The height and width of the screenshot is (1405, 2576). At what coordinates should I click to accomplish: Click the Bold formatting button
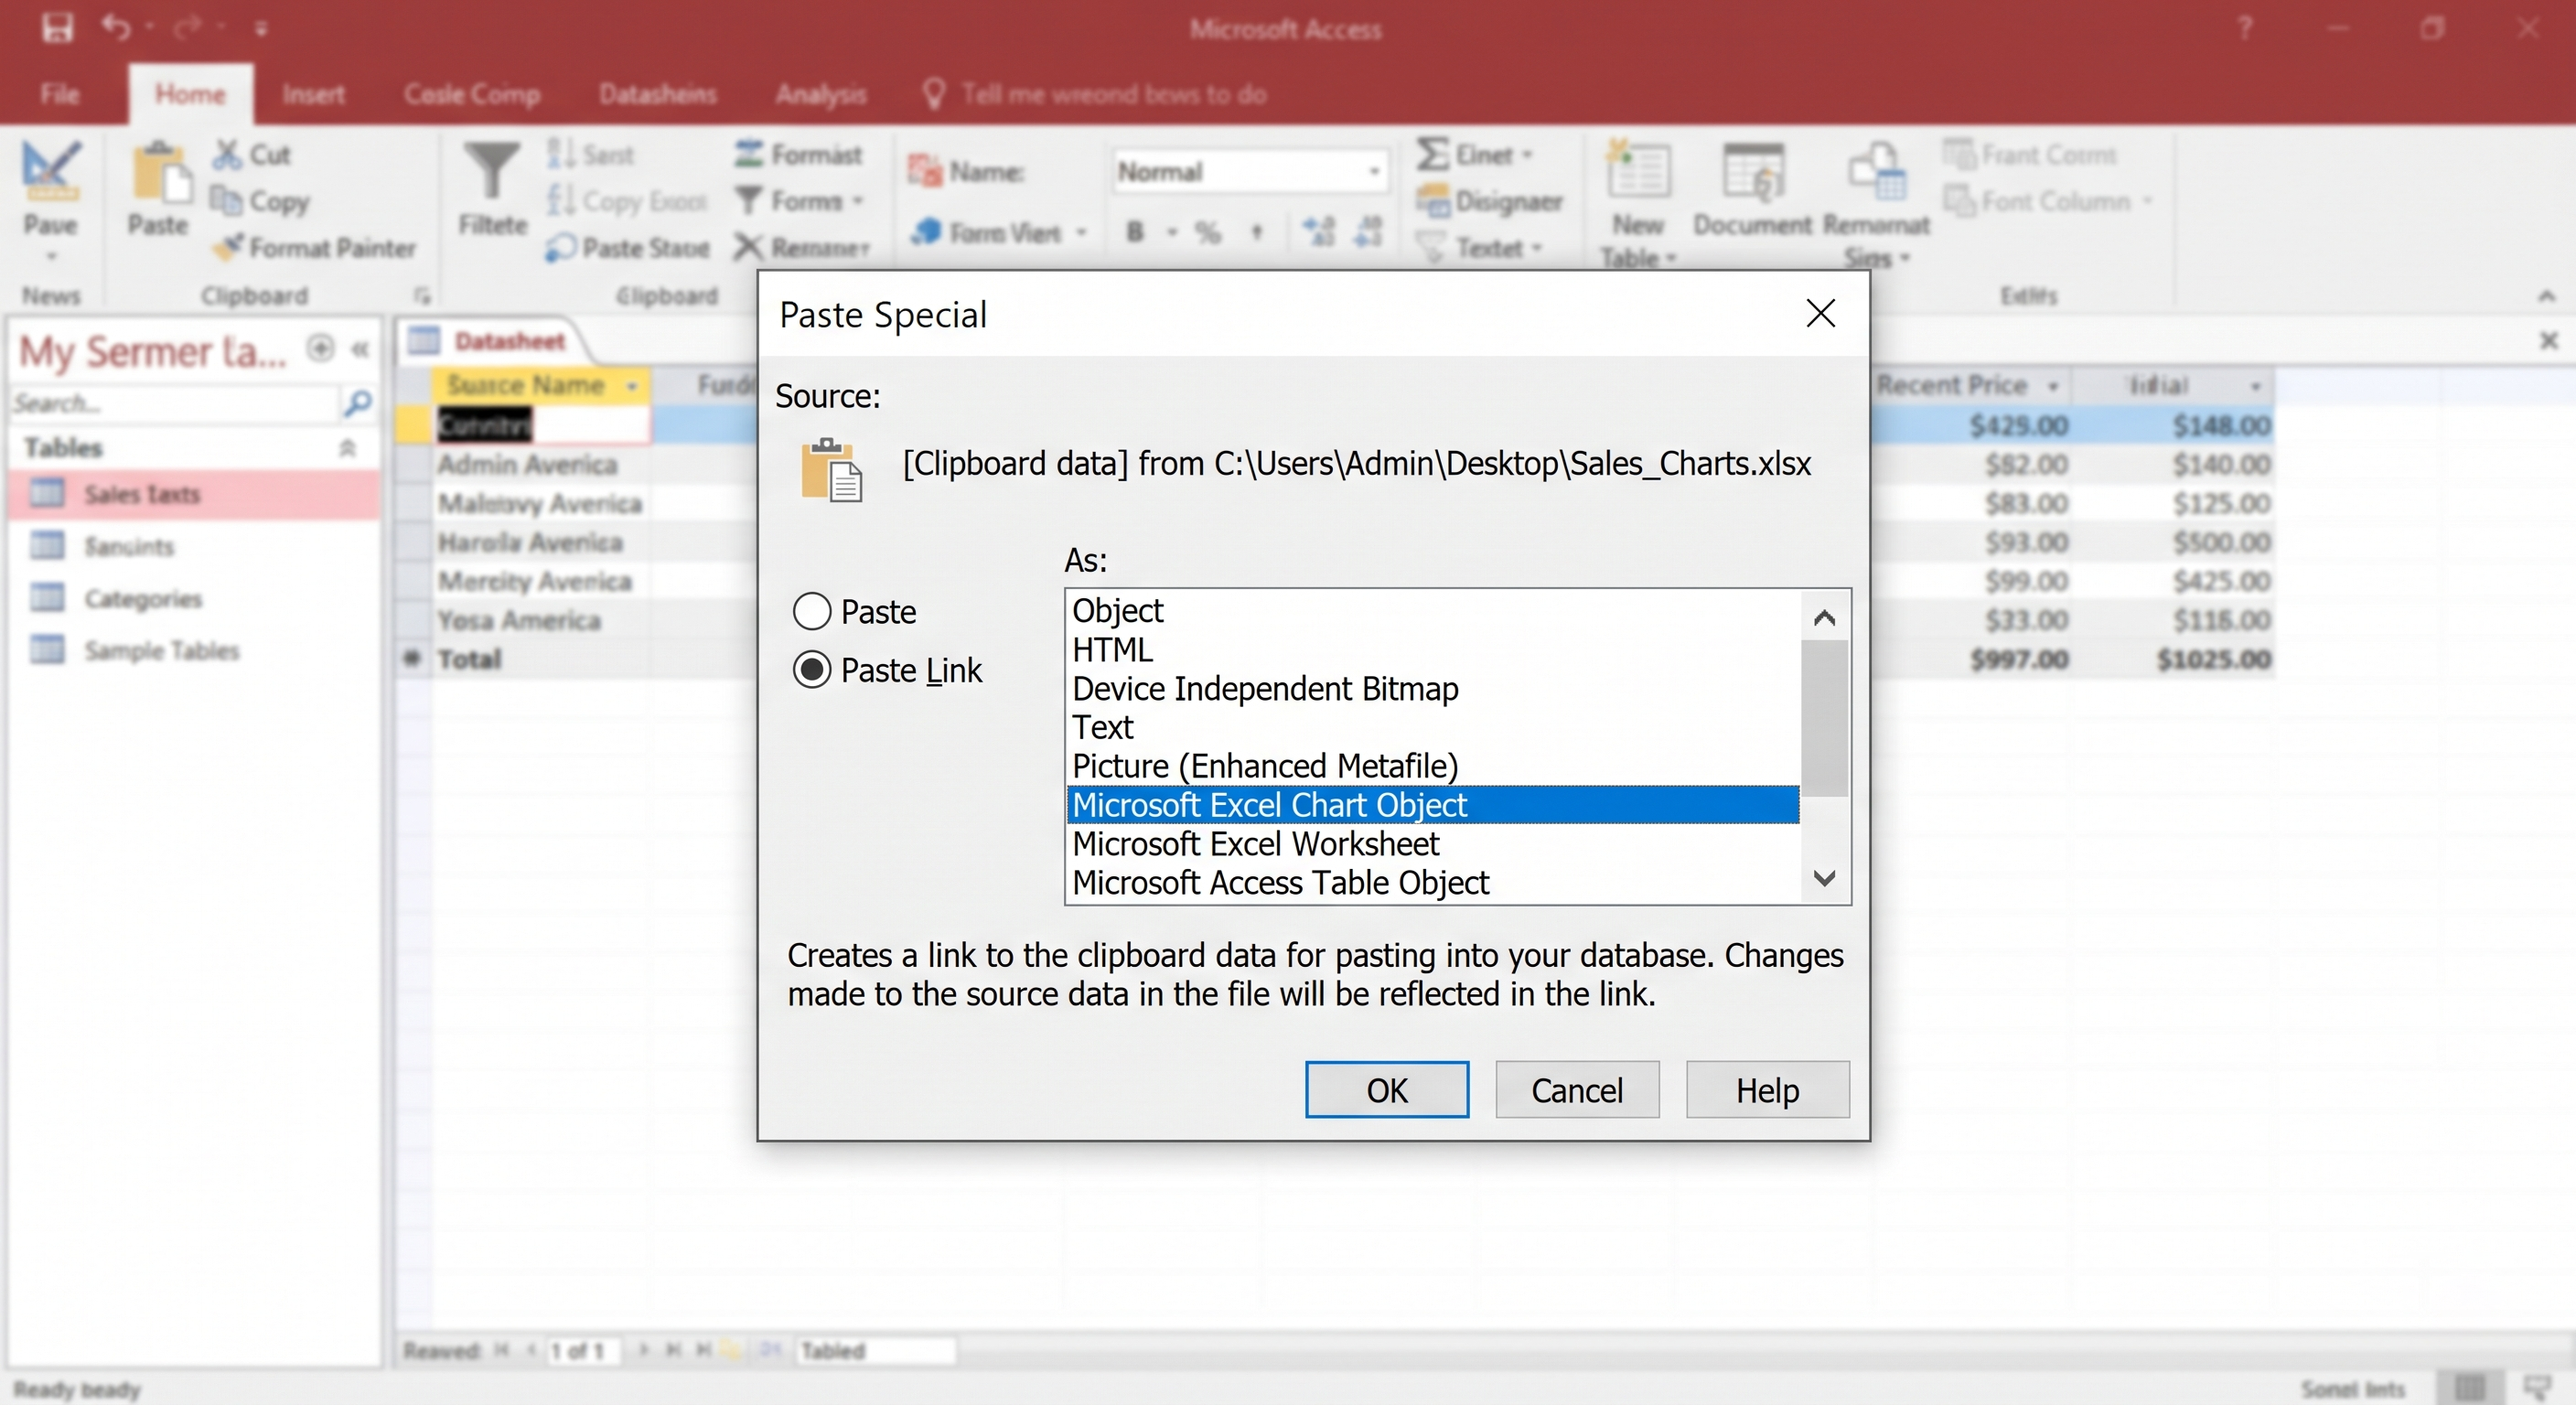[1134, 232]
